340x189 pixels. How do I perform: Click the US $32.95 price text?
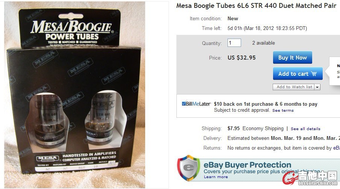point(241,58)
